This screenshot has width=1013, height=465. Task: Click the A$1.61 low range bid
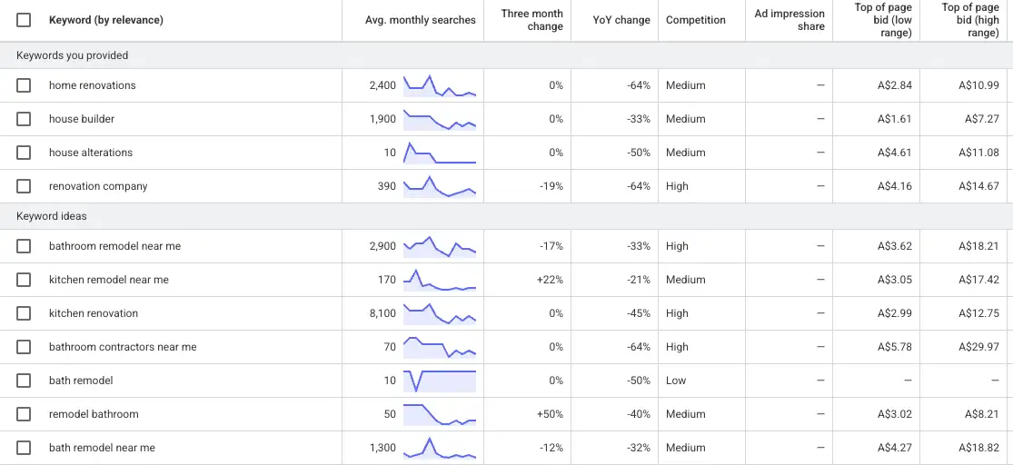point(895,119)
